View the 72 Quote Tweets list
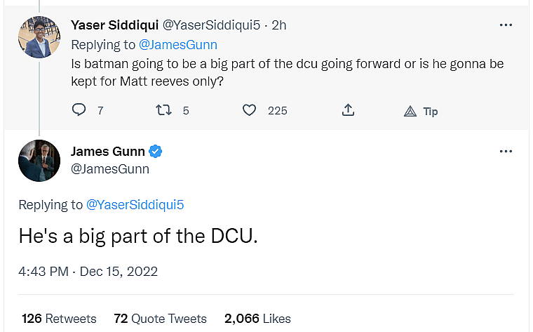 [161, 318]
